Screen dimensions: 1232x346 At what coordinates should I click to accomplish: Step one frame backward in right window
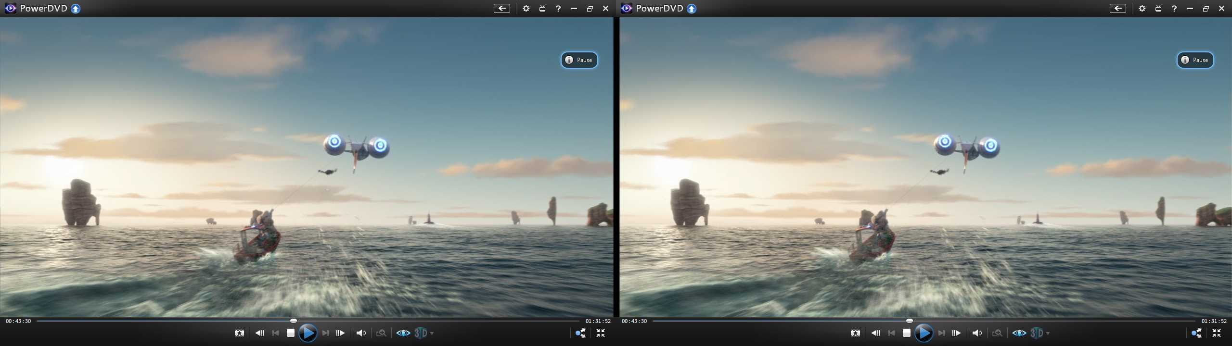[x=875, y=333]
